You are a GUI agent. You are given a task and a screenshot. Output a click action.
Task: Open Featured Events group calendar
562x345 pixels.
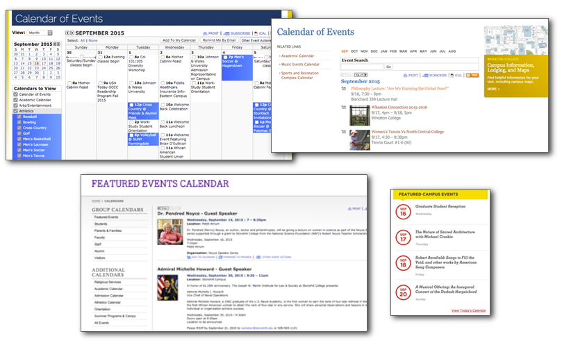(x=106, y=217)
